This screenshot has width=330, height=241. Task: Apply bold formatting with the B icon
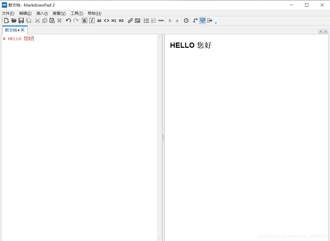coord(85,20)
